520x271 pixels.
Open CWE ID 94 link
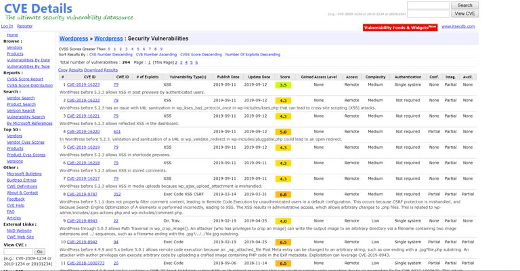tap(116, 242)
